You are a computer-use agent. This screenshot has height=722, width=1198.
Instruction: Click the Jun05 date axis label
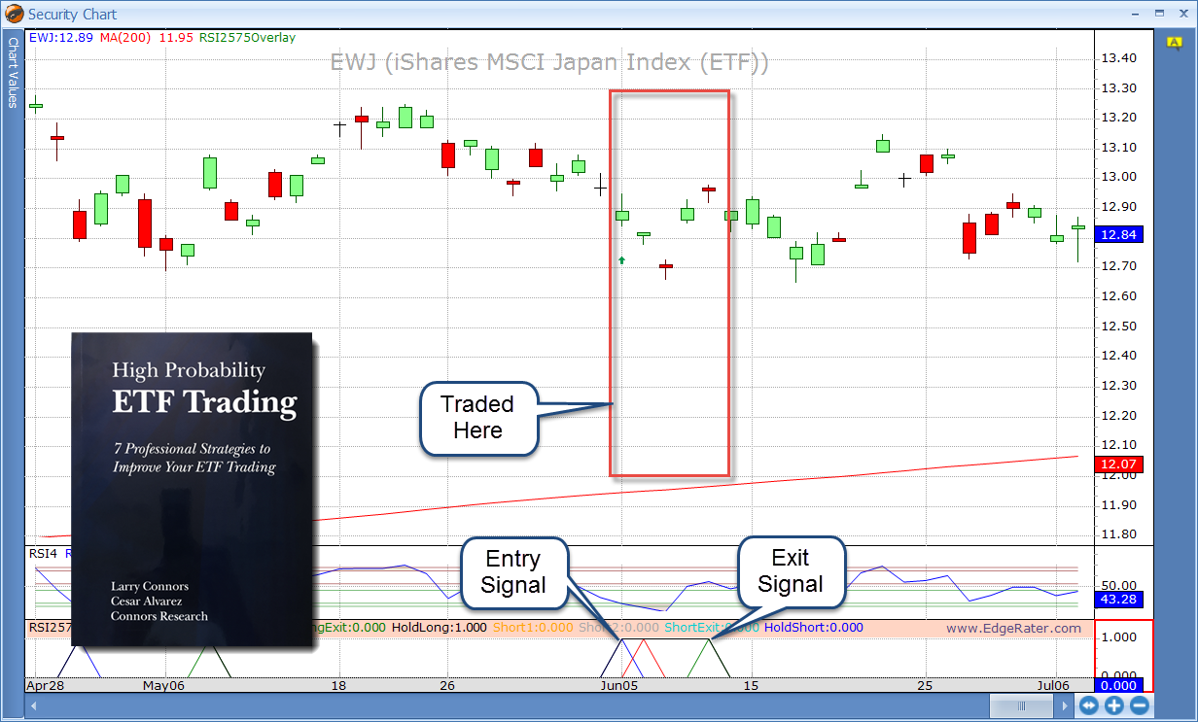(620, 685)
